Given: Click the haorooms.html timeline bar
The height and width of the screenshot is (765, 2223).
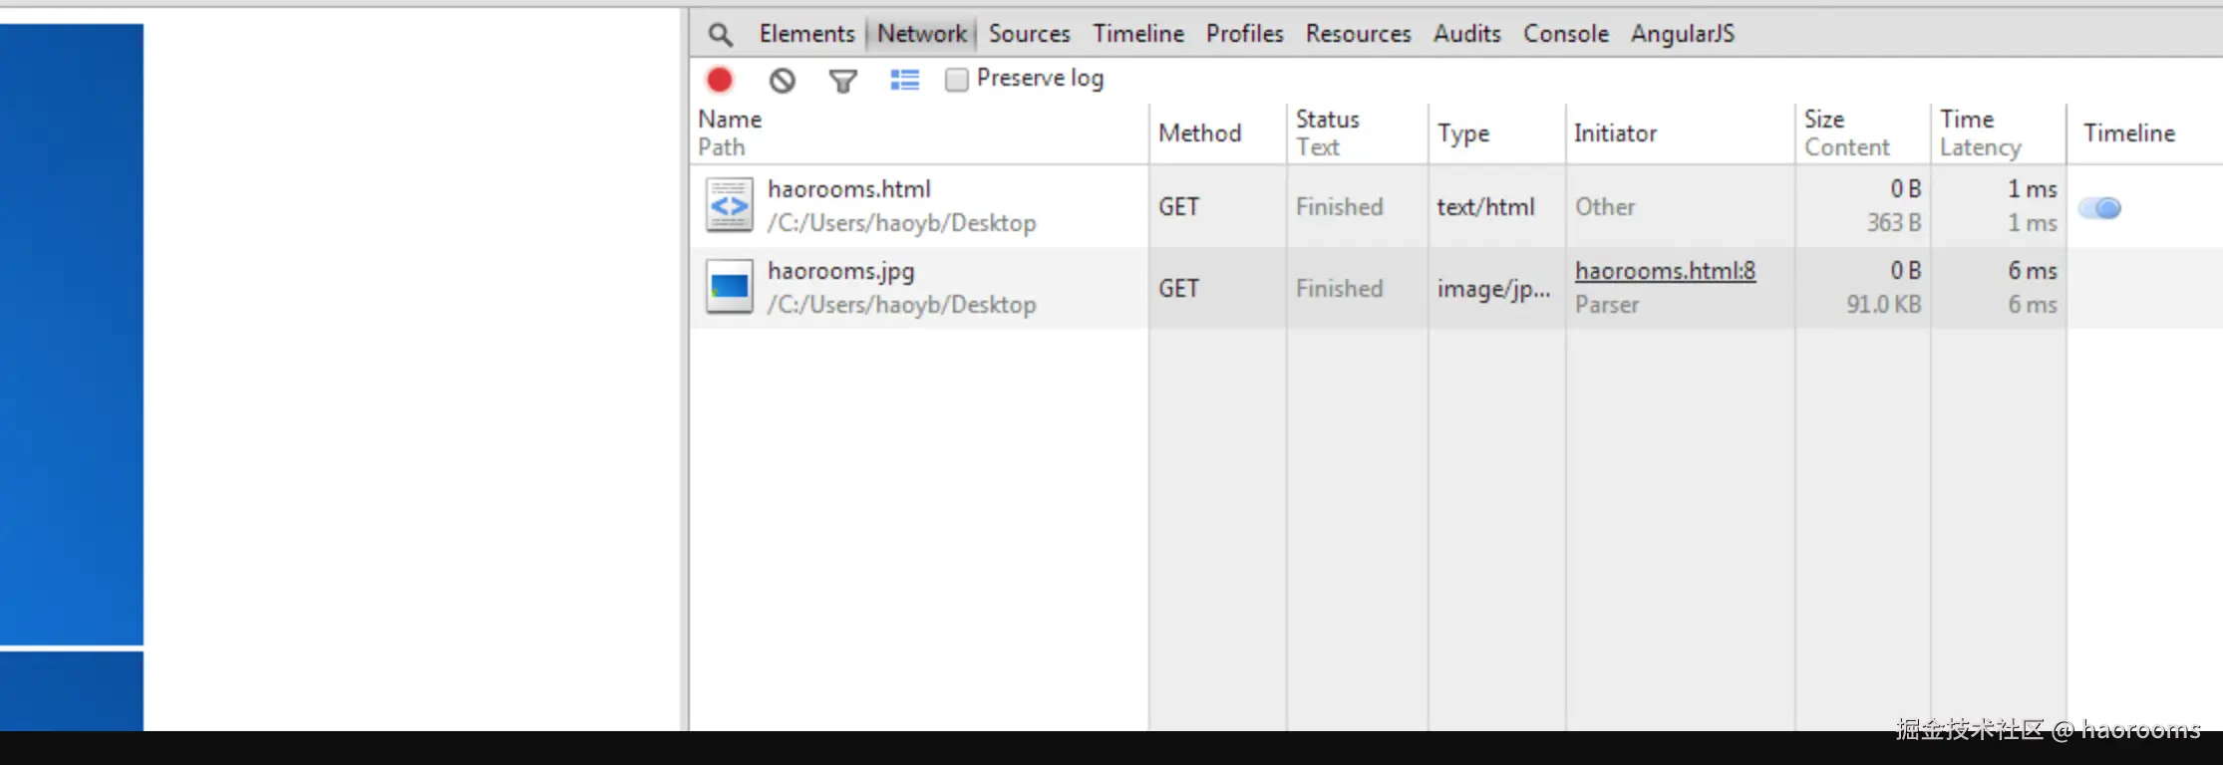Looking at the screenshot, I should 2099,207.
